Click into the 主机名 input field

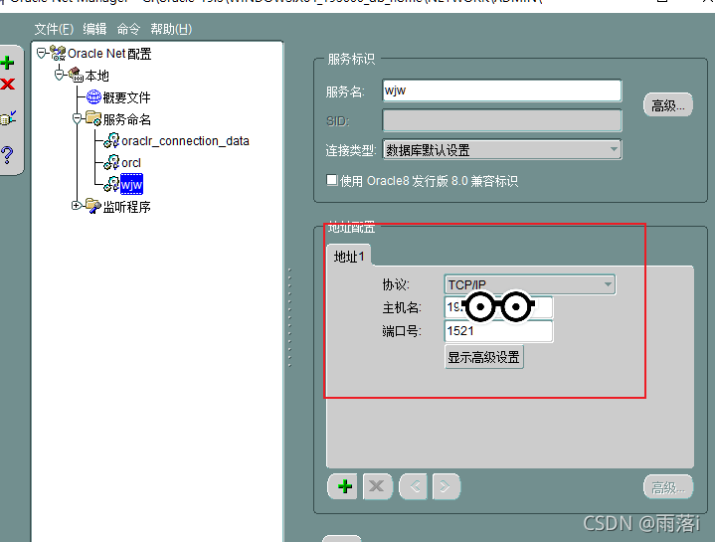pyautogui.click(x=498, y=307)
